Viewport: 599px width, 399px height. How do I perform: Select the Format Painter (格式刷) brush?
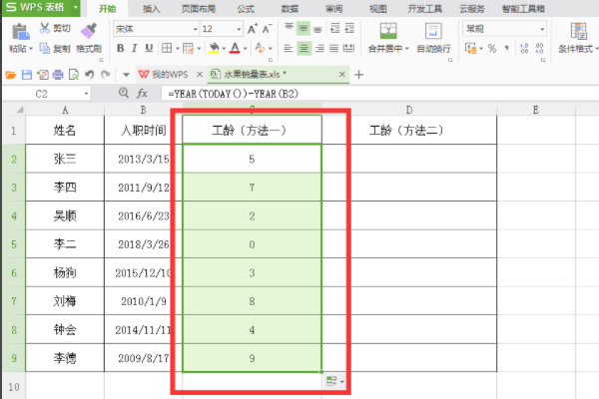(89, 31)
